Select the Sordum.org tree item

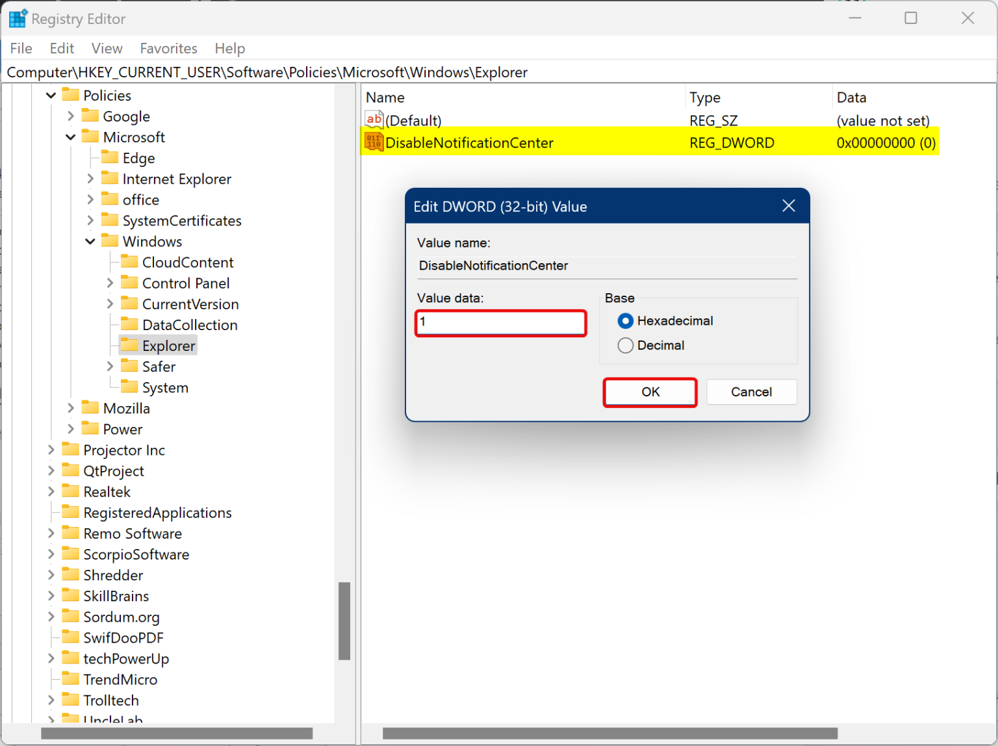pyautogui.click(x=122, y=617)
